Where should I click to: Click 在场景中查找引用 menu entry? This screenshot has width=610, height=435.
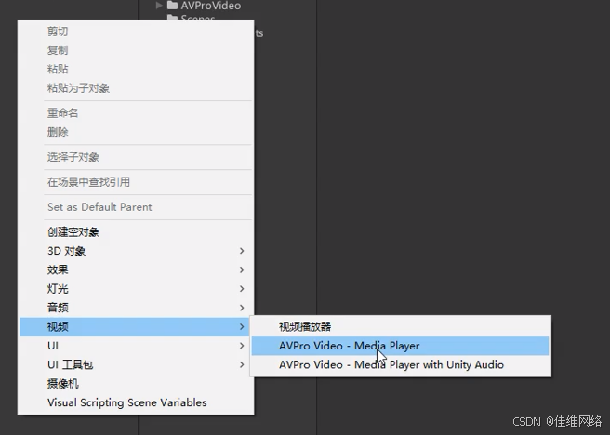point(136,182)
